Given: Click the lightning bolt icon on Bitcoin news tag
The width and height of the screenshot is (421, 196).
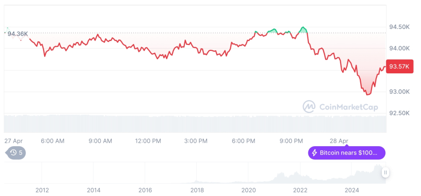Looking at the screenshot, I should (314, 153).
